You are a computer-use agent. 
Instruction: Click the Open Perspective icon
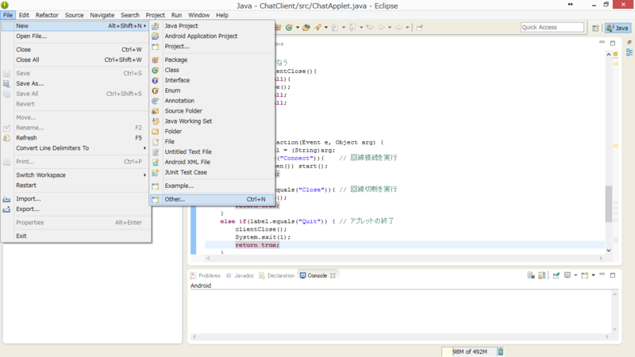tap(595, 28)
